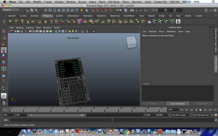Switch to the Surfaces shelf tab
This screenshot has width=218, height=136.
coord(35,16)
